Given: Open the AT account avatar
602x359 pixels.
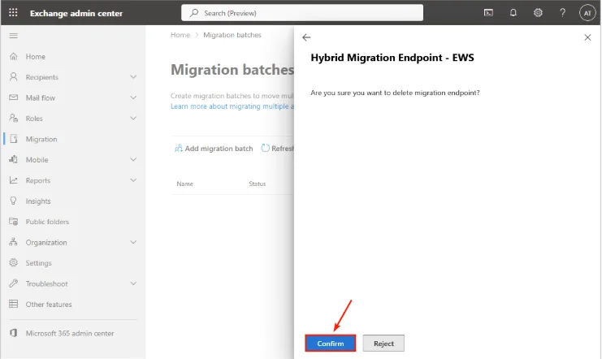Looking at the screenshot, I should tap(587, 13).
